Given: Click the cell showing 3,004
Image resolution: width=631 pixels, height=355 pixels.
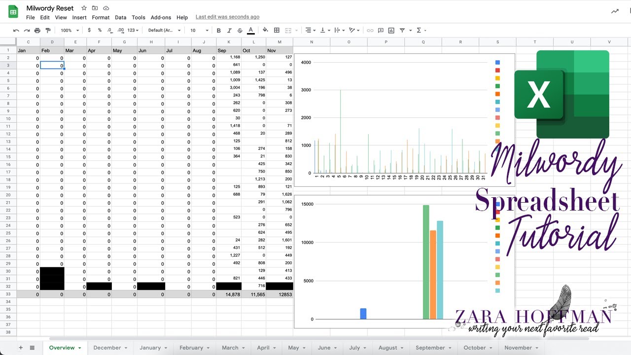Looking at the screenshot, I should click(x=229, y=88).
